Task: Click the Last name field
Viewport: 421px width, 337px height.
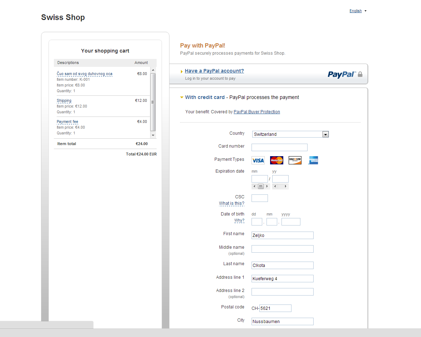Action: [x=283, y=266]
